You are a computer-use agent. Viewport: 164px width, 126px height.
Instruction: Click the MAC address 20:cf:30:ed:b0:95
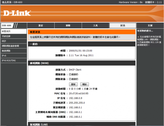(x=79, y=93)
